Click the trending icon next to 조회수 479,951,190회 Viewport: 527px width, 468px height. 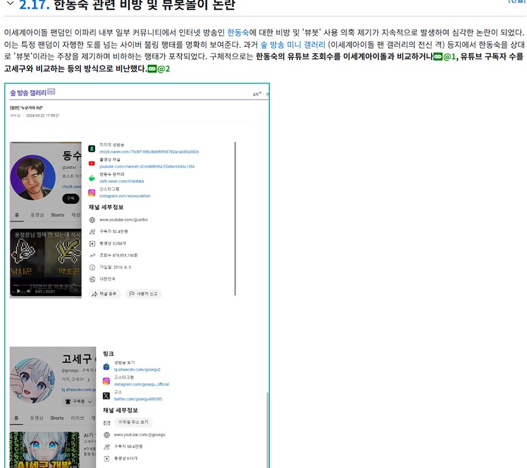coord(92,255)
